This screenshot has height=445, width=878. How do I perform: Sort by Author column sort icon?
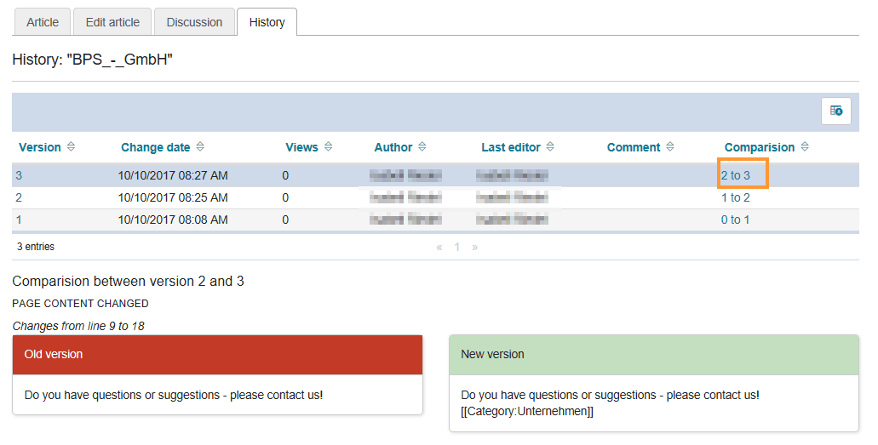422,147
